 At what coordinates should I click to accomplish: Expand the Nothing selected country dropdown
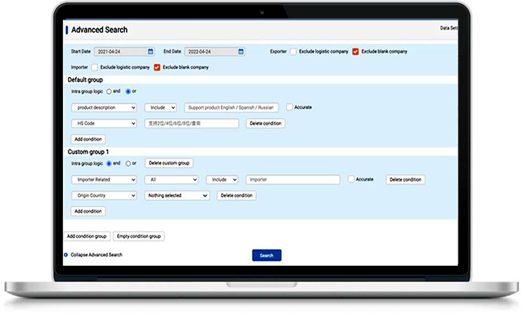(x=177, y=196)
